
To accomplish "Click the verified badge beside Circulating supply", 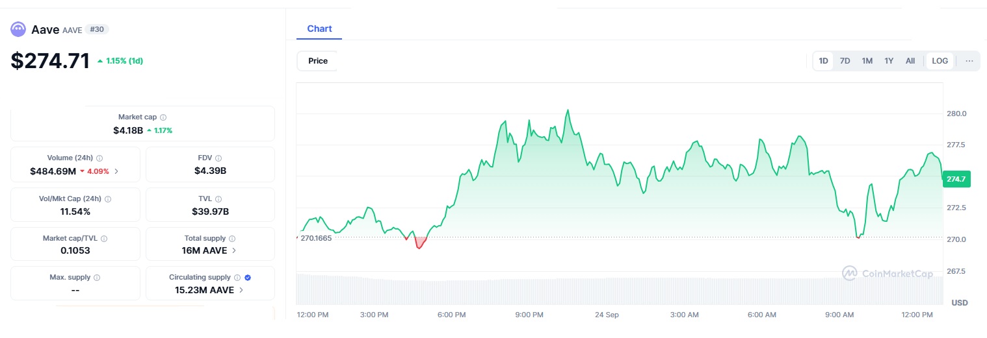I will [248, 278].
